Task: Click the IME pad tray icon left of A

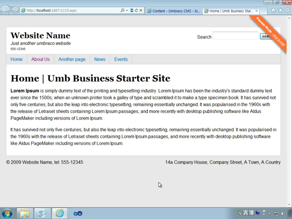Action: click(x=240, y=213)
